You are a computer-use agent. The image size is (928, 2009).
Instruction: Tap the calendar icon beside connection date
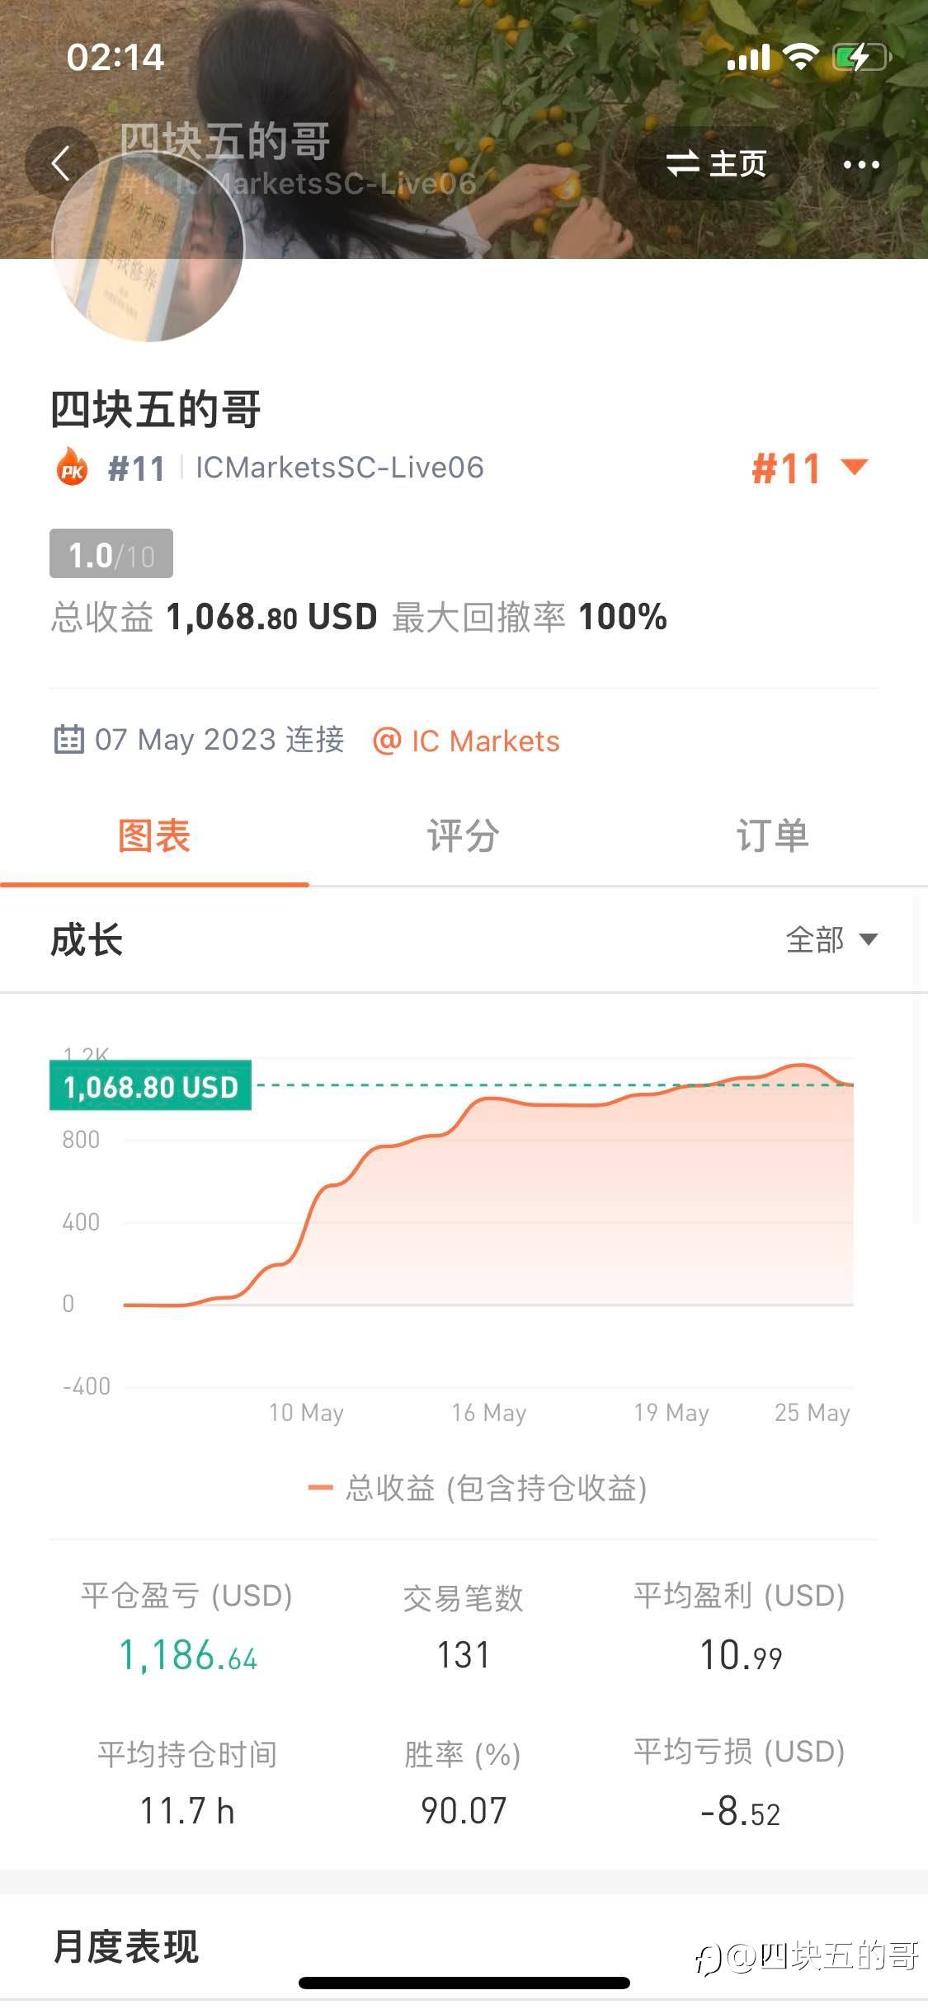pyautogui.click(x=68, y=740)
